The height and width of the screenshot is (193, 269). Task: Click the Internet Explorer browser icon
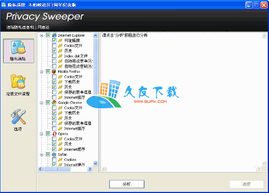point(54,35)
